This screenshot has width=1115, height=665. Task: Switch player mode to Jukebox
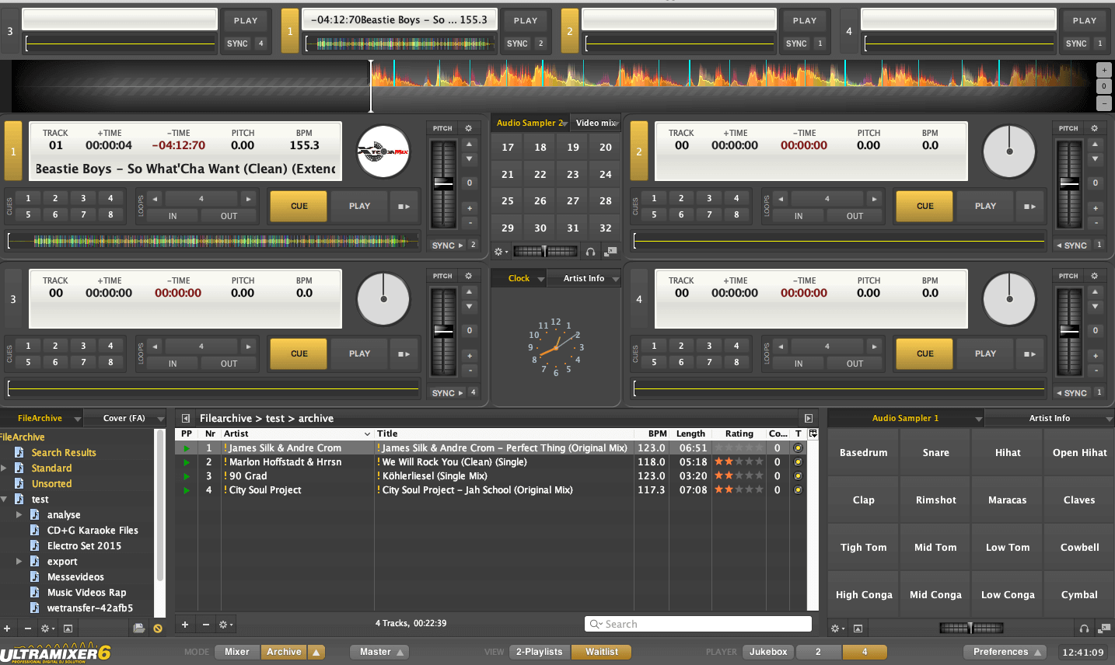[x=767, y=652]
